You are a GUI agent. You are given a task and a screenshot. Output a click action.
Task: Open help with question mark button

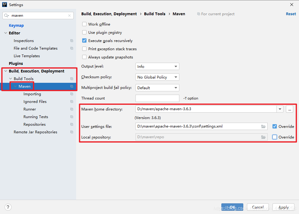click(x=8, y=207)
